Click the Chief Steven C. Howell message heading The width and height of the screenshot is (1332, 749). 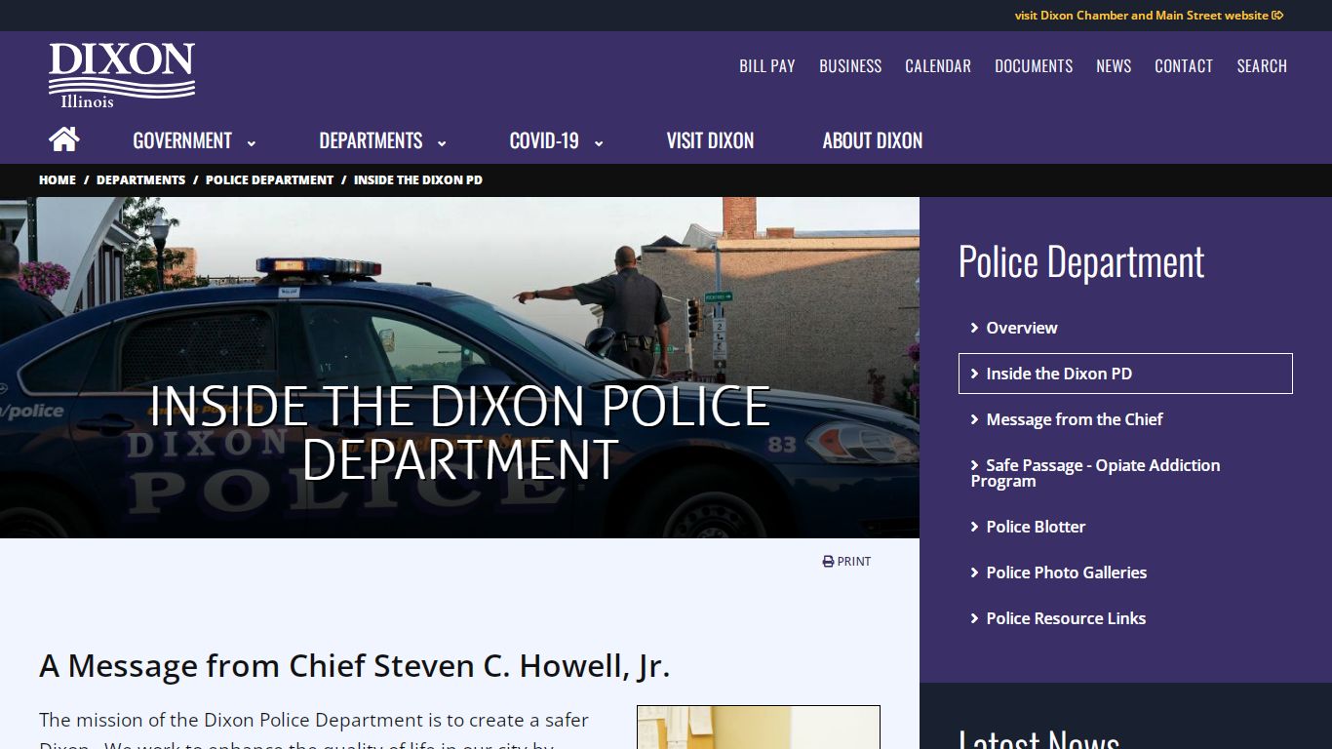(354, 666)
